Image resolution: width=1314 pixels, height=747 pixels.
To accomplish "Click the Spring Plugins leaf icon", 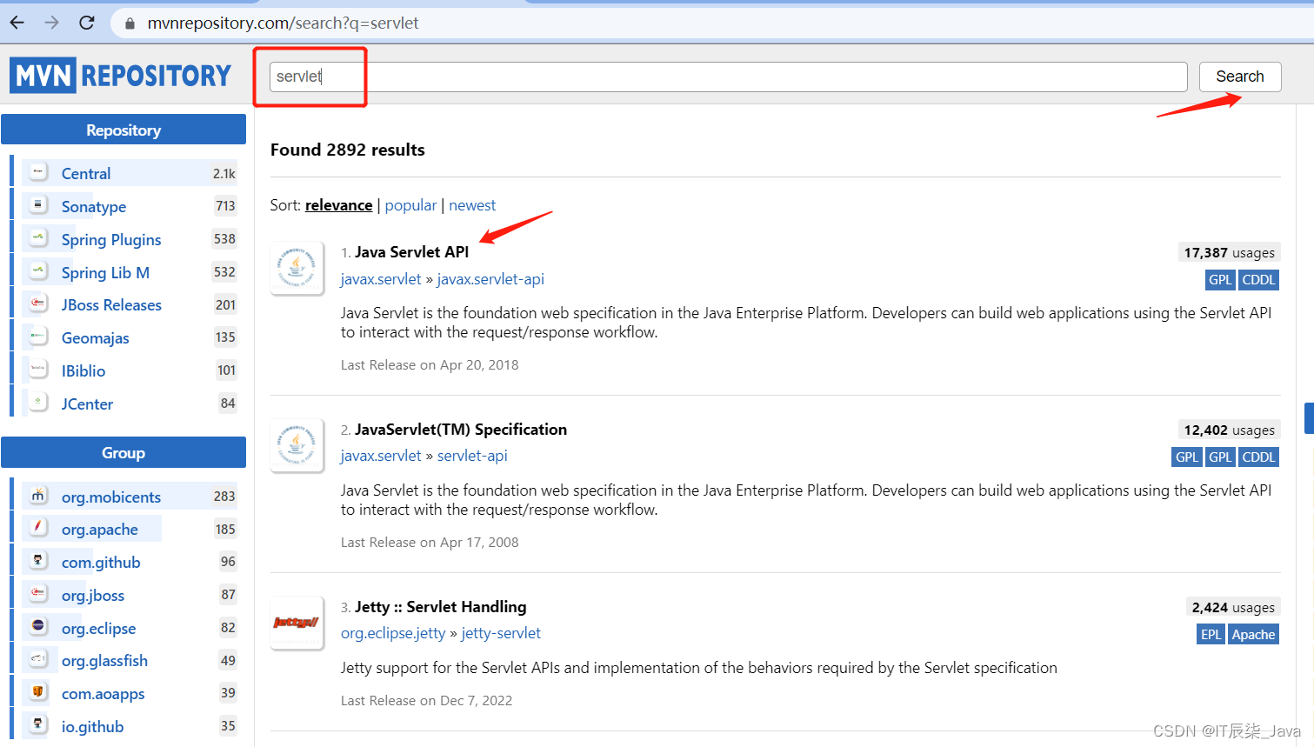I will click(37, 238).
